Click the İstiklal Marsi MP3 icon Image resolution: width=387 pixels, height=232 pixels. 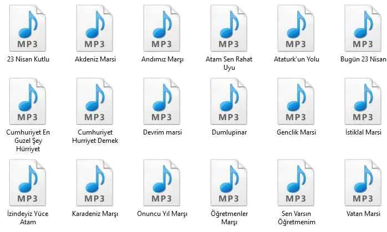coord(363,101)
